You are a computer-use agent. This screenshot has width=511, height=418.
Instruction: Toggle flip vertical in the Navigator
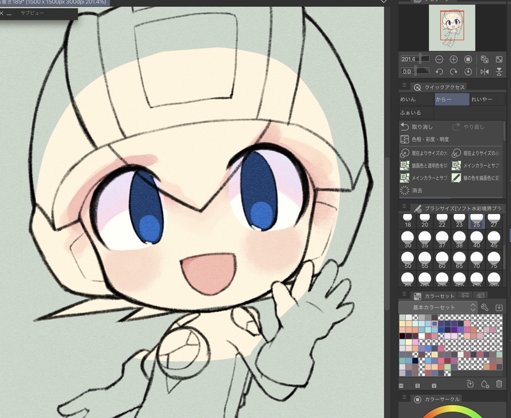(x=499, y=72)
